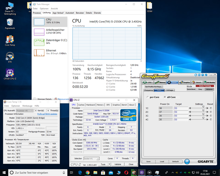Click Set Profile Hot Keys button

tap(154, 87)
